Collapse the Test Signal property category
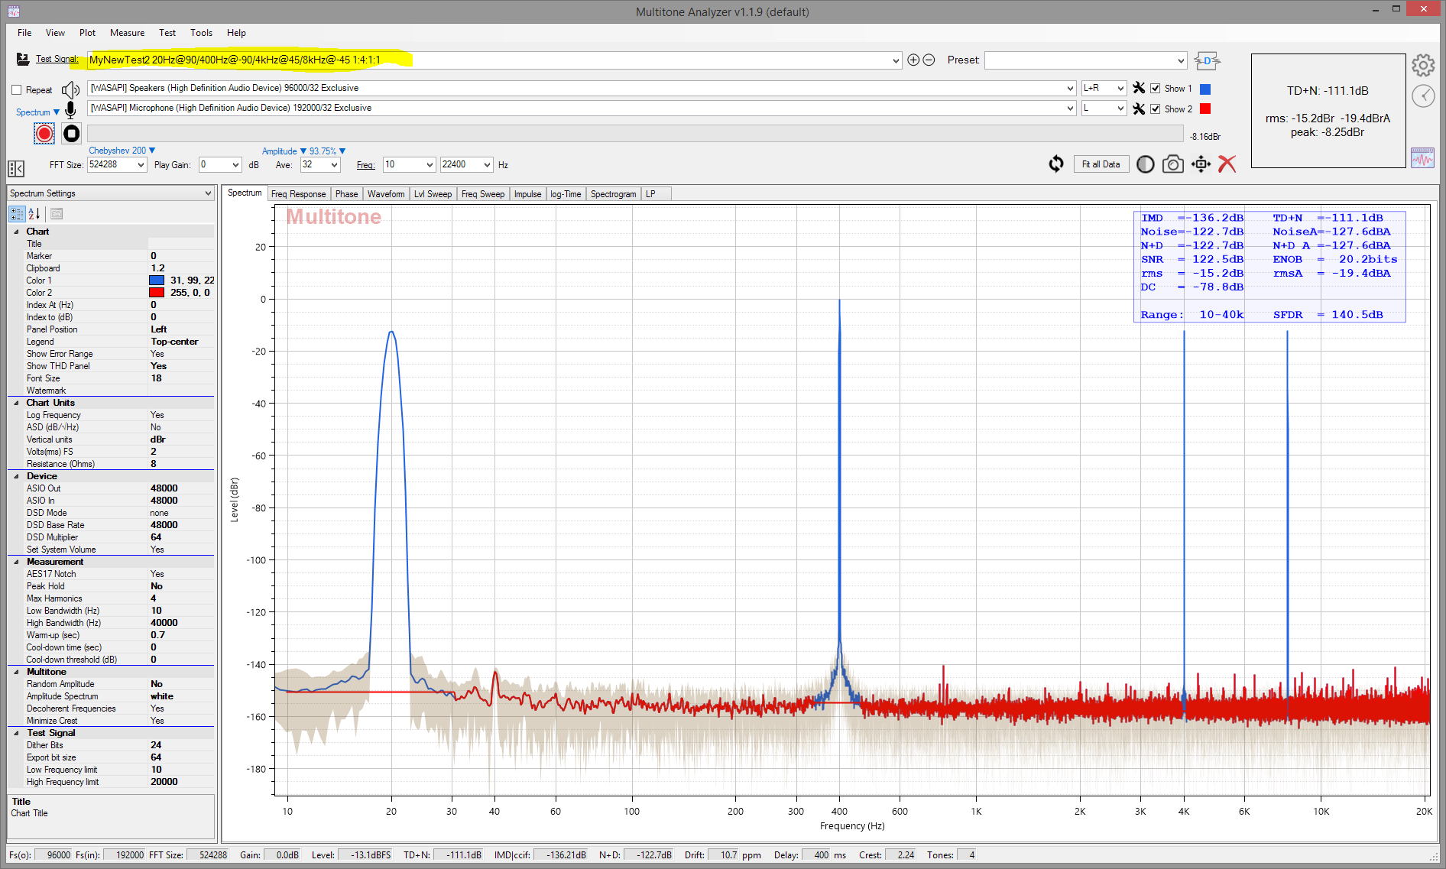This screenshot has width=1446, height=869. (x=16, y=733)
